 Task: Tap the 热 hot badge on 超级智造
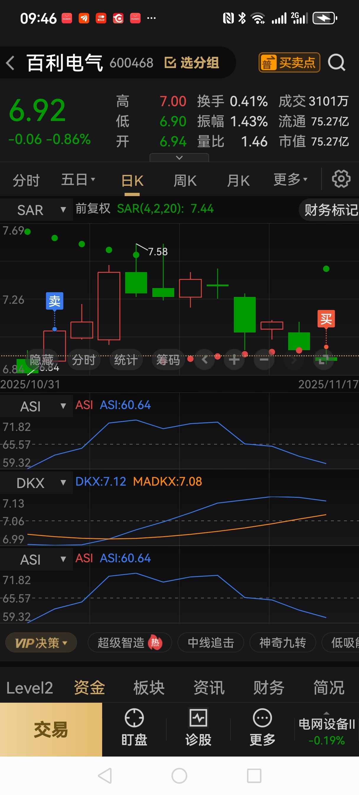pos(155,643)
